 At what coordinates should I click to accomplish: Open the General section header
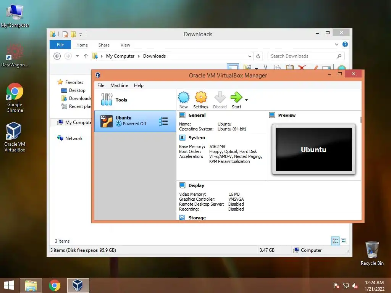click(197, 115)
